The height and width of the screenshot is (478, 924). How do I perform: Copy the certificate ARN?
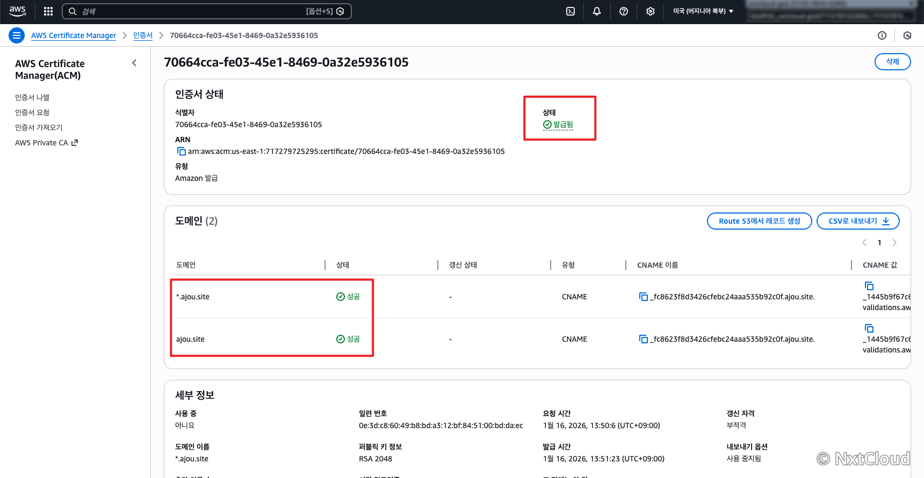182,151
